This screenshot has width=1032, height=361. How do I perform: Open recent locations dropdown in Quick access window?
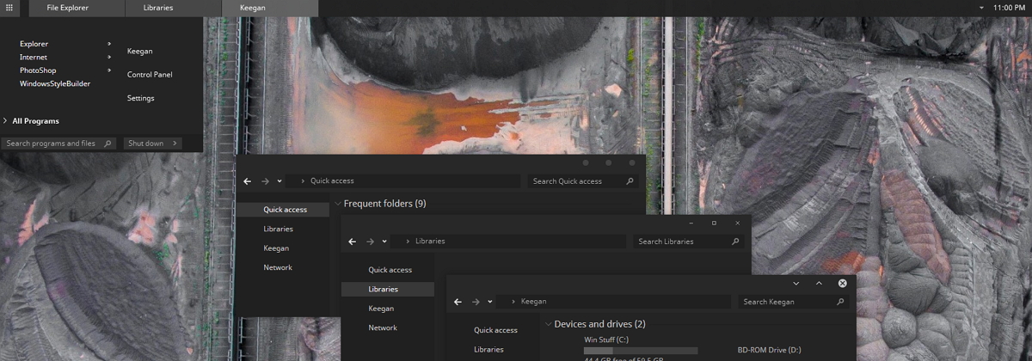(x=279, y=181)
